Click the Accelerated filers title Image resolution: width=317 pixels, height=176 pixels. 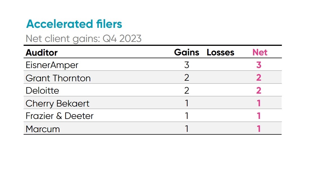pyautogui.click(x=74, y=24)
